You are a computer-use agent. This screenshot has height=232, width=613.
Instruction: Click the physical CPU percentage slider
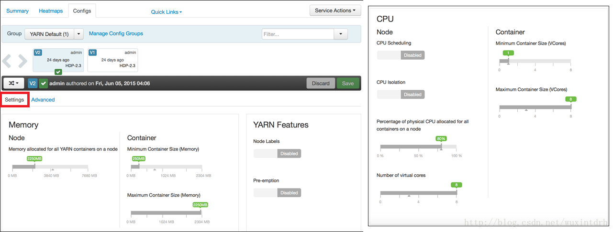[x=418, y=147]
